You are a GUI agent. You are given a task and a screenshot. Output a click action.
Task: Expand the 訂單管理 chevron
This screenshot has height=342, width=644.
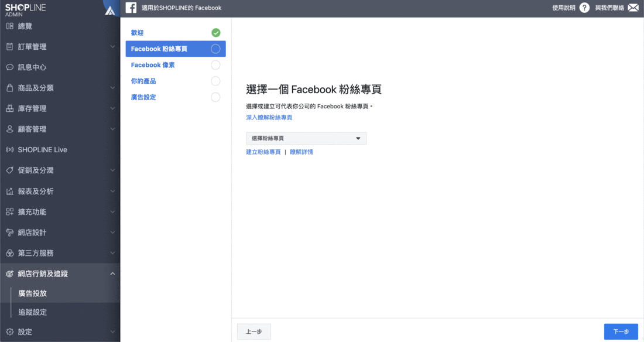tap(112, 46)
